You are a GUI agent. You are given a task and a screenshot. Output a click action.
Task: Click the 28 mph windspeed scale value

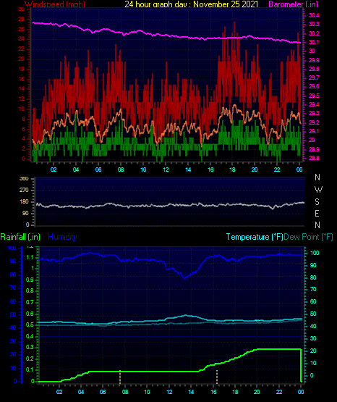(22, 20)
